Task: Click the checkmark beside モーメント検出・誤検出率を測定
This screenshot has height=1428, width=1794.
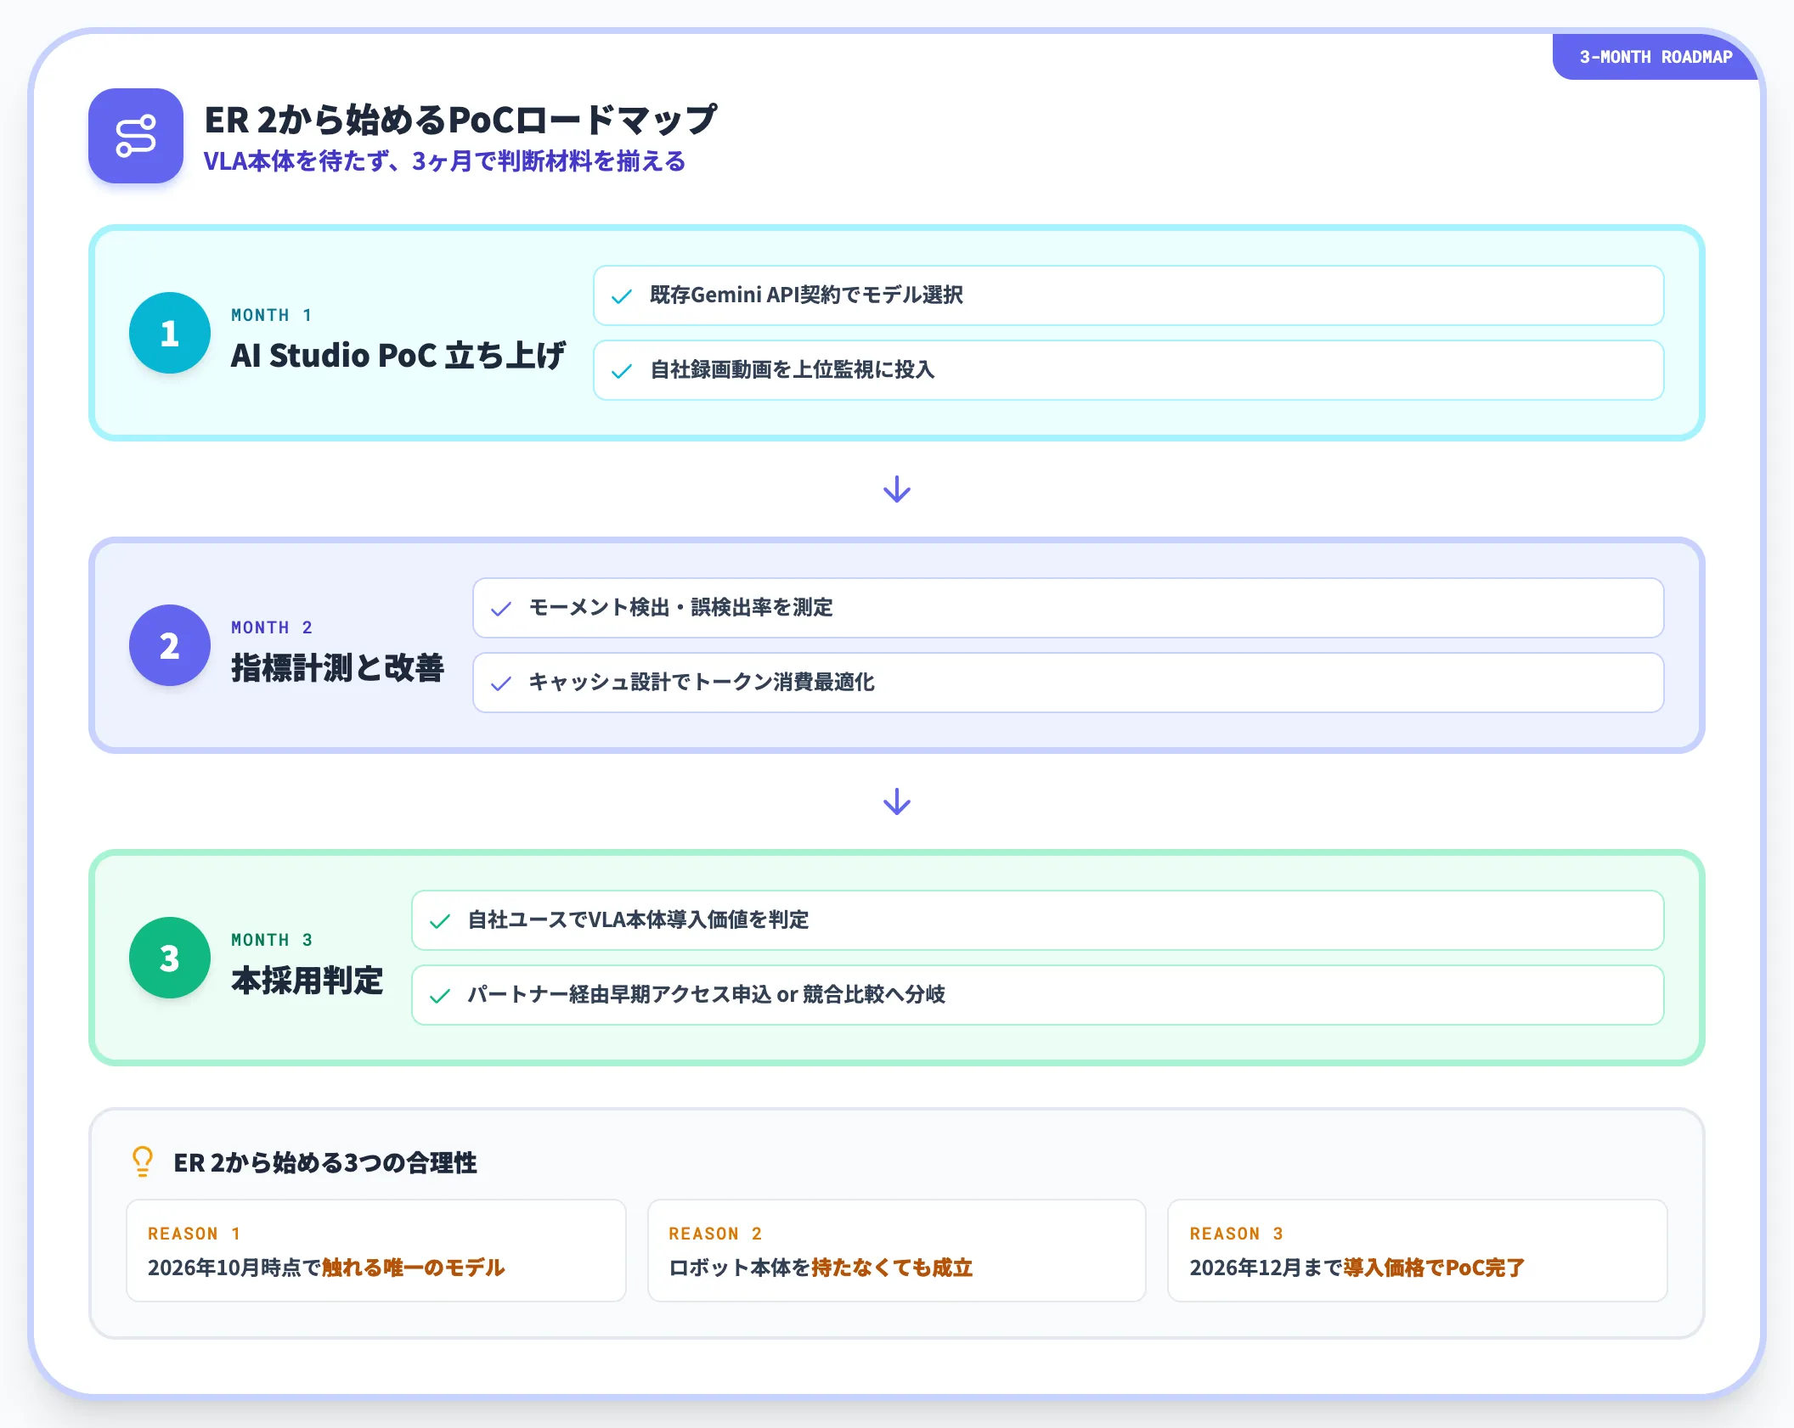Action: (x=501, y=609)
